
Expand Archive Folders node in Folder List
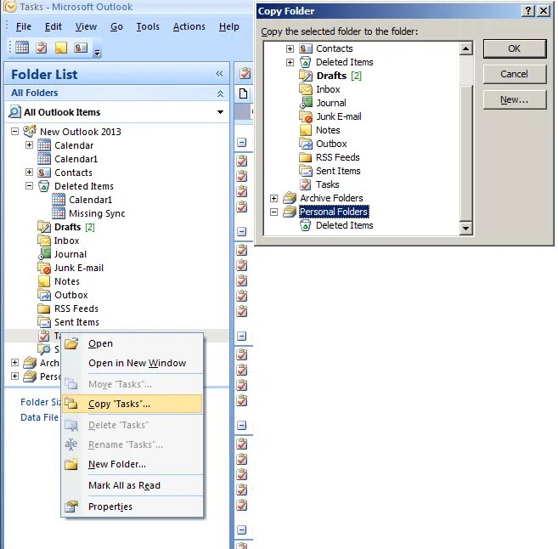click(x=14, y=362)
